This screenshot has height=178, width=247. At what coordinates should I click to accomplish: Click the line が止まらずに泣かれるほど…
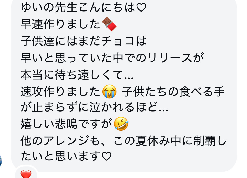(94, 107)
